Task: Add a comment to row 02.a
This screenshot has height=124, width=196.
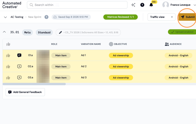Action: click(19, 66)
